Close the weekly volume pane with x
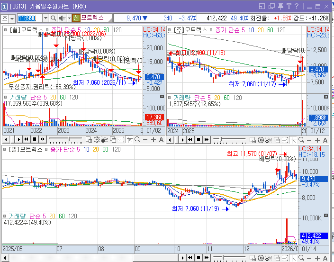 click(326, 97)
